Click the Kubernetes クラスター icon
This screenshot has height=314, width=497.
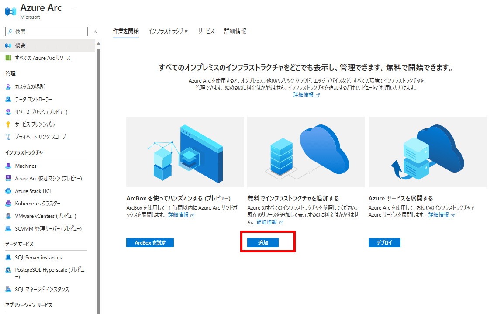point(8,204)
